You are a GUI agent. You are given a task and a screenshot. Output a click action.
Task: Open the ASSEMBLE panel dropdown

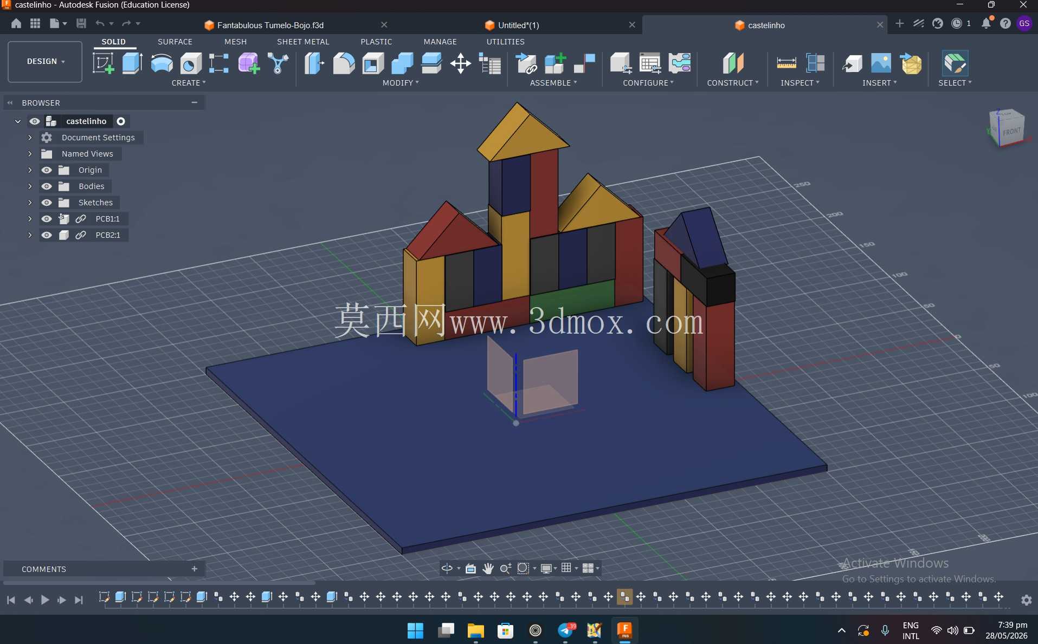point(553,83)
